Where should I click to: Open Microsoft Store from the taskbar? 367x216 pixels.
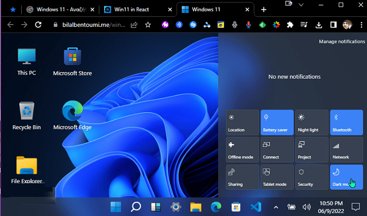(x=236, y=207)
